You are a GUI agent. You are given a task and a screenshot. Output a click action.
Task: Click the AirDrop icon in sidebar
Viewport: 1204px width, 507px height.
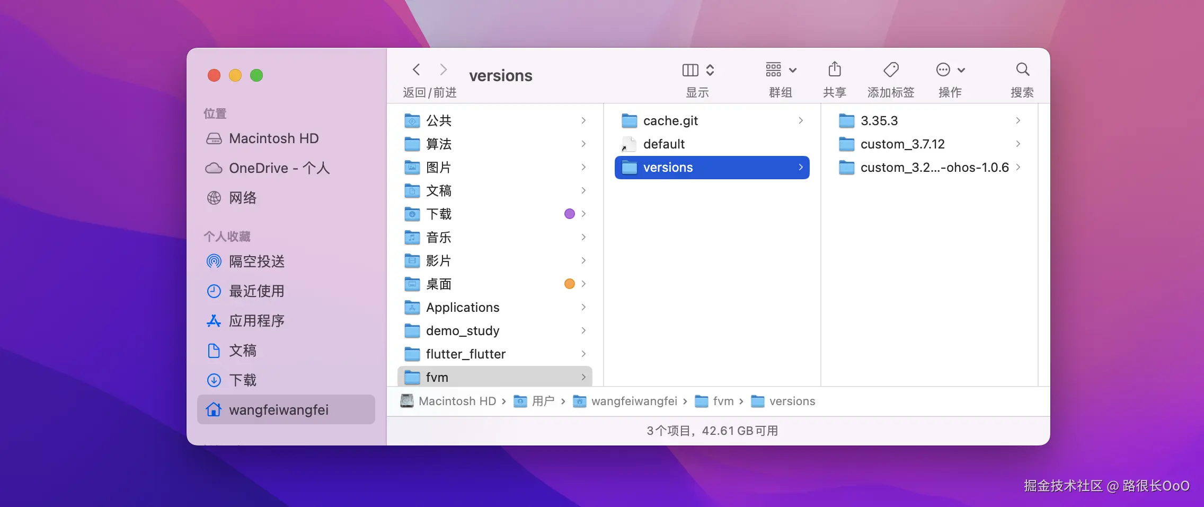[214, 261]
